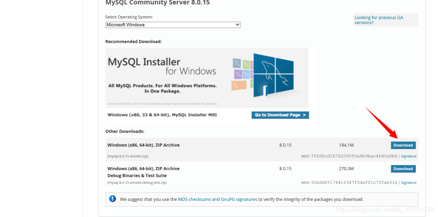The image size is (438, 217).
Task: Click the 'Other Downloads:' label
Action: (x=125, y=131)
